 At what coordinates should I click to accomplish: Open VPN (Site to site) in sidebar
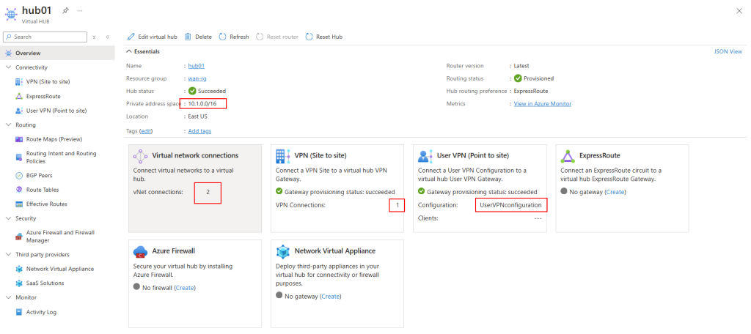[48, 82]
